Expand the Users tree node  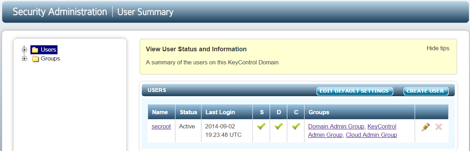point(24,50)
